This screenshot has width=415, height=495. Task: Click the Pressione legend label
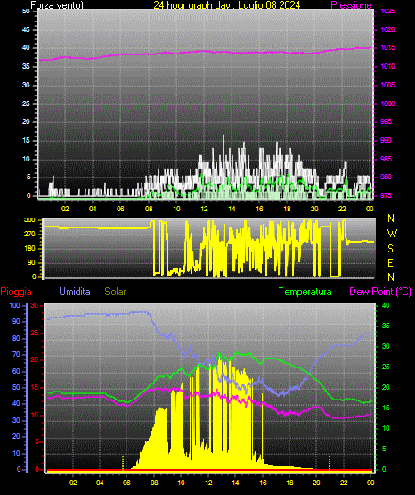(x=351, y=5)
